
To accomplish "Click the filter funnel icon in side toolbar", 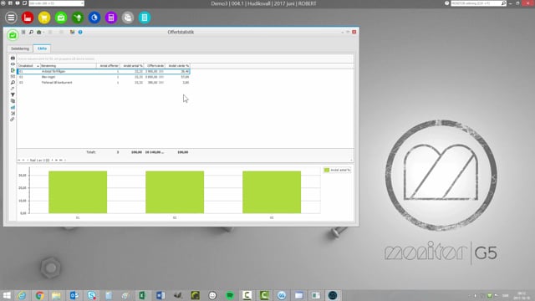I will pos(13,94).
